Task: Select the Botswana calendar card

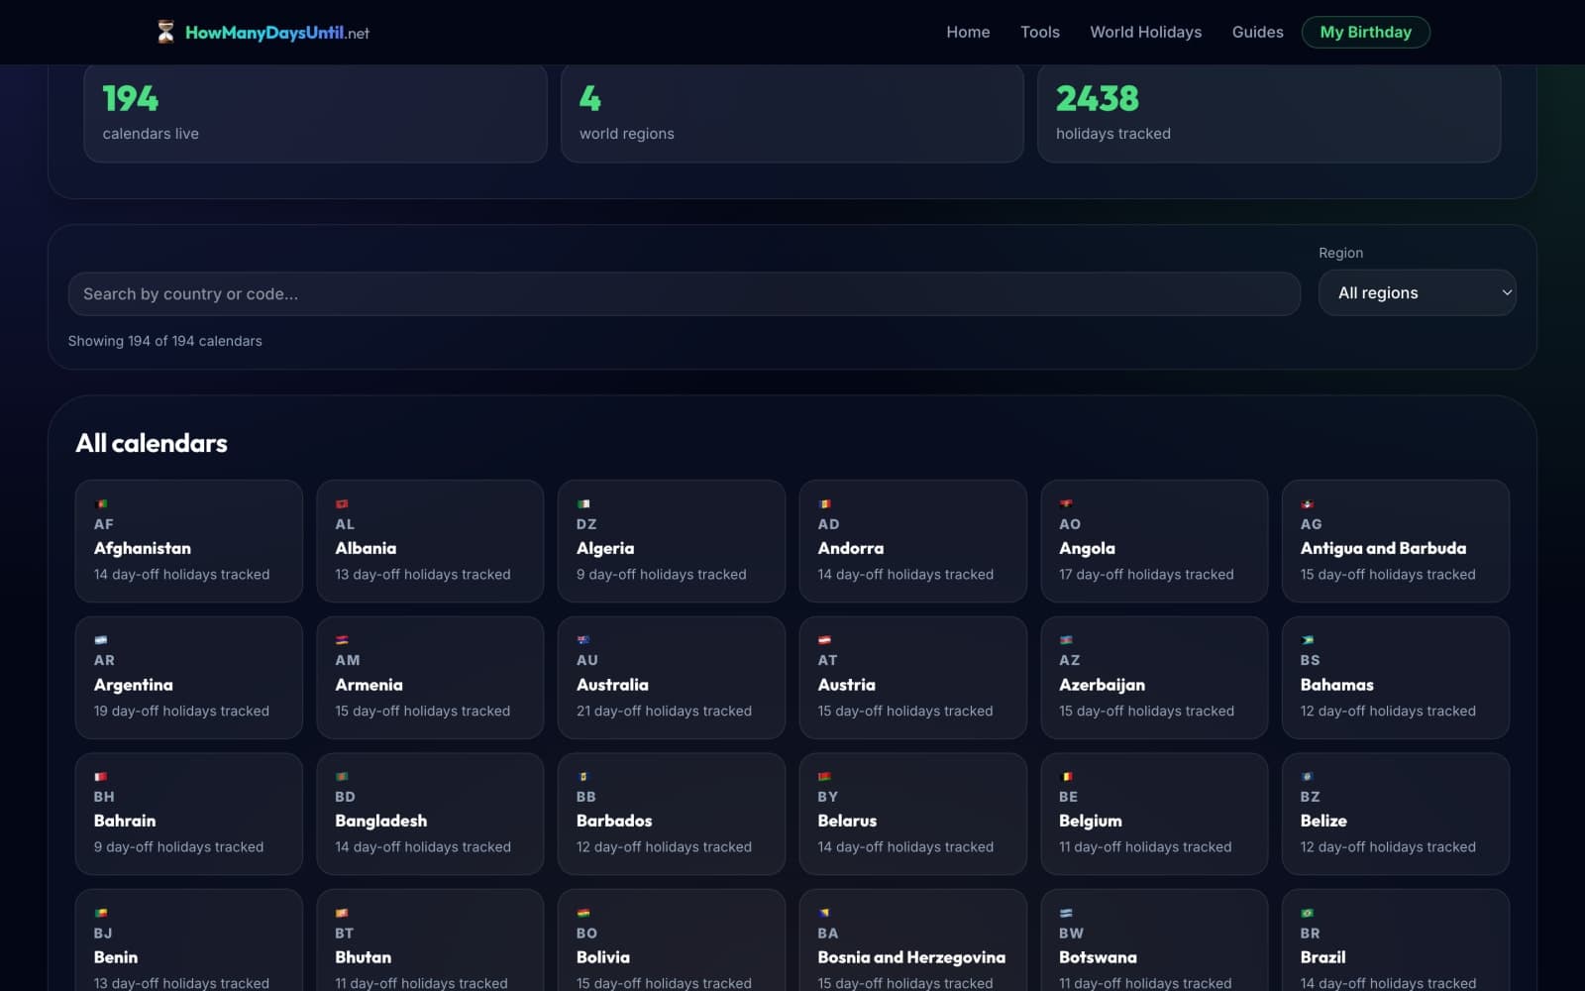Action: (1154, 940)
